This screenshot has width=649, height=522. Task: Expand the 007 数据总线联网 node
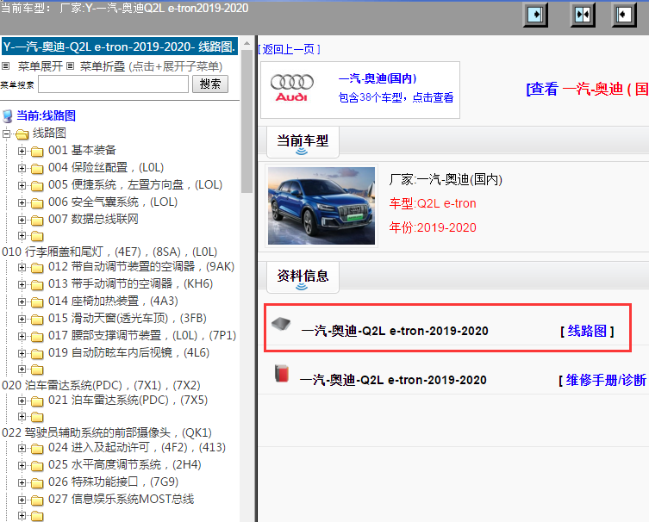(22, 220)
